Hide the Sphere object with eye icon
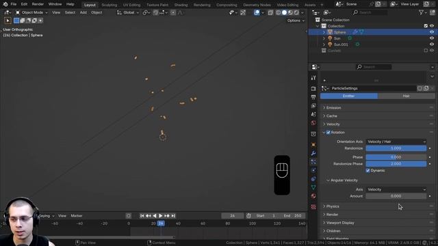This screenshot has width=438, height=246. coord(432,32)
